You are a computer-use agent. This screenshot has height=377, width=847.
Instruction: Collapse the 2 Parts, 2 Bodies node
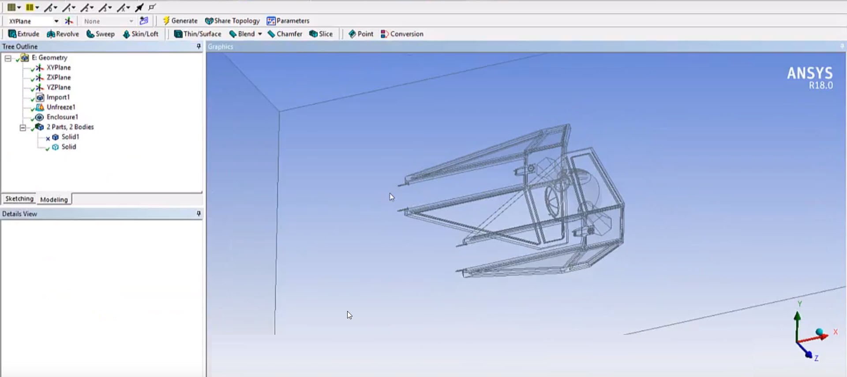point(23,127)
